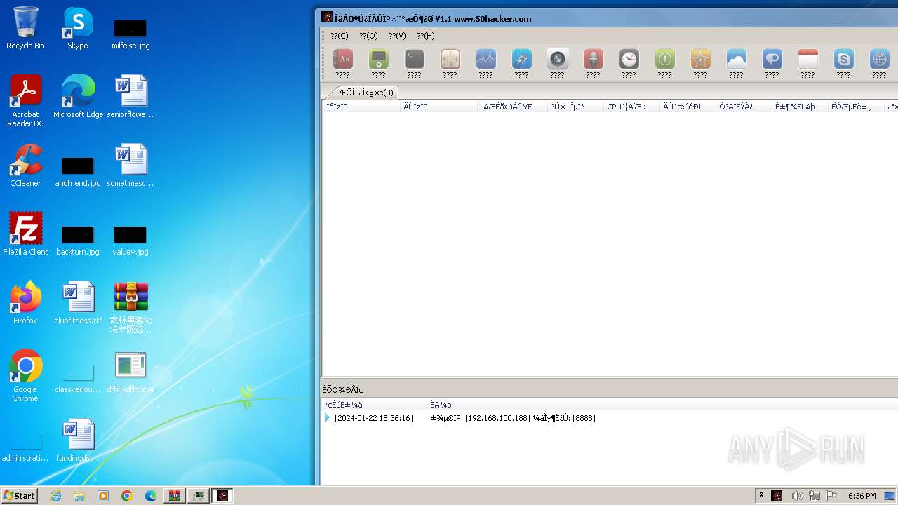
Task: Select dfhljkdflh.exe on desktop
Action: 130,372
